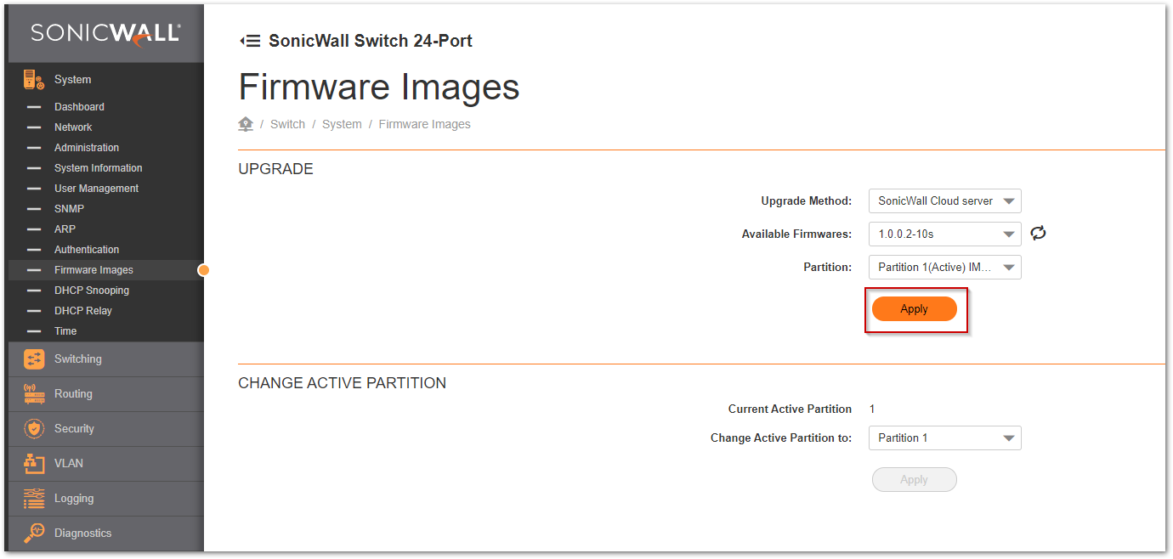Click the SonicWall logo
Screen dimensions: 1173x559
point(105,33)
